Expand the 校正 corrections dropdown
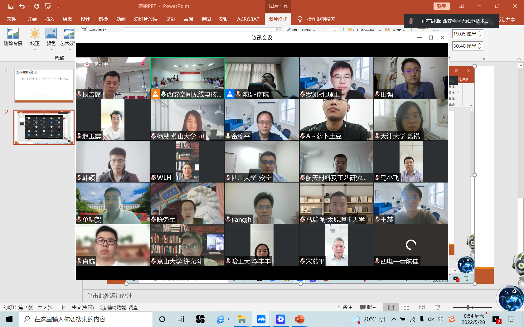 tap(35, 49)
